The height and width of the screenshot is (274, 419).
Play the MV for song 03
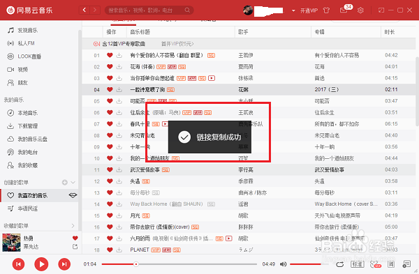click(x=212, y=78)
